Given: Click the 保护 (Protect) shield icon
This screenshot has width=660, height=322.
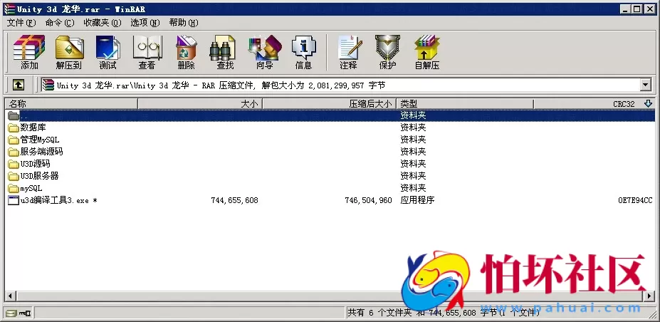Looking at the screenshot, I should point(387,52).
